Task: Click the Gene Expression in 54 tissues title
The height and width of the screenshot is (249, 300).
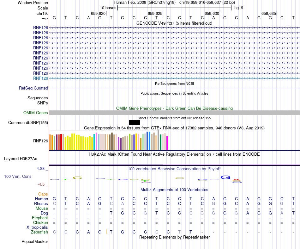Action: click(174, 128)
